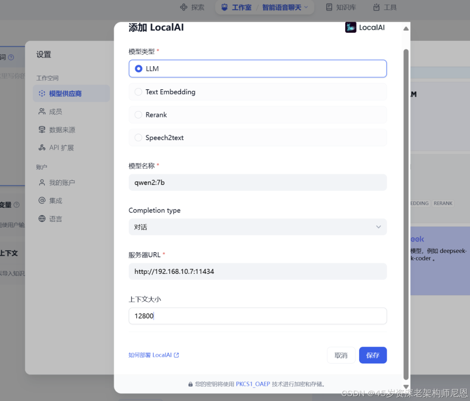Open the PKCS1_OAEP link
Image resolution: width=470 pixels, height=401 pixels.
tap(253, 384)
